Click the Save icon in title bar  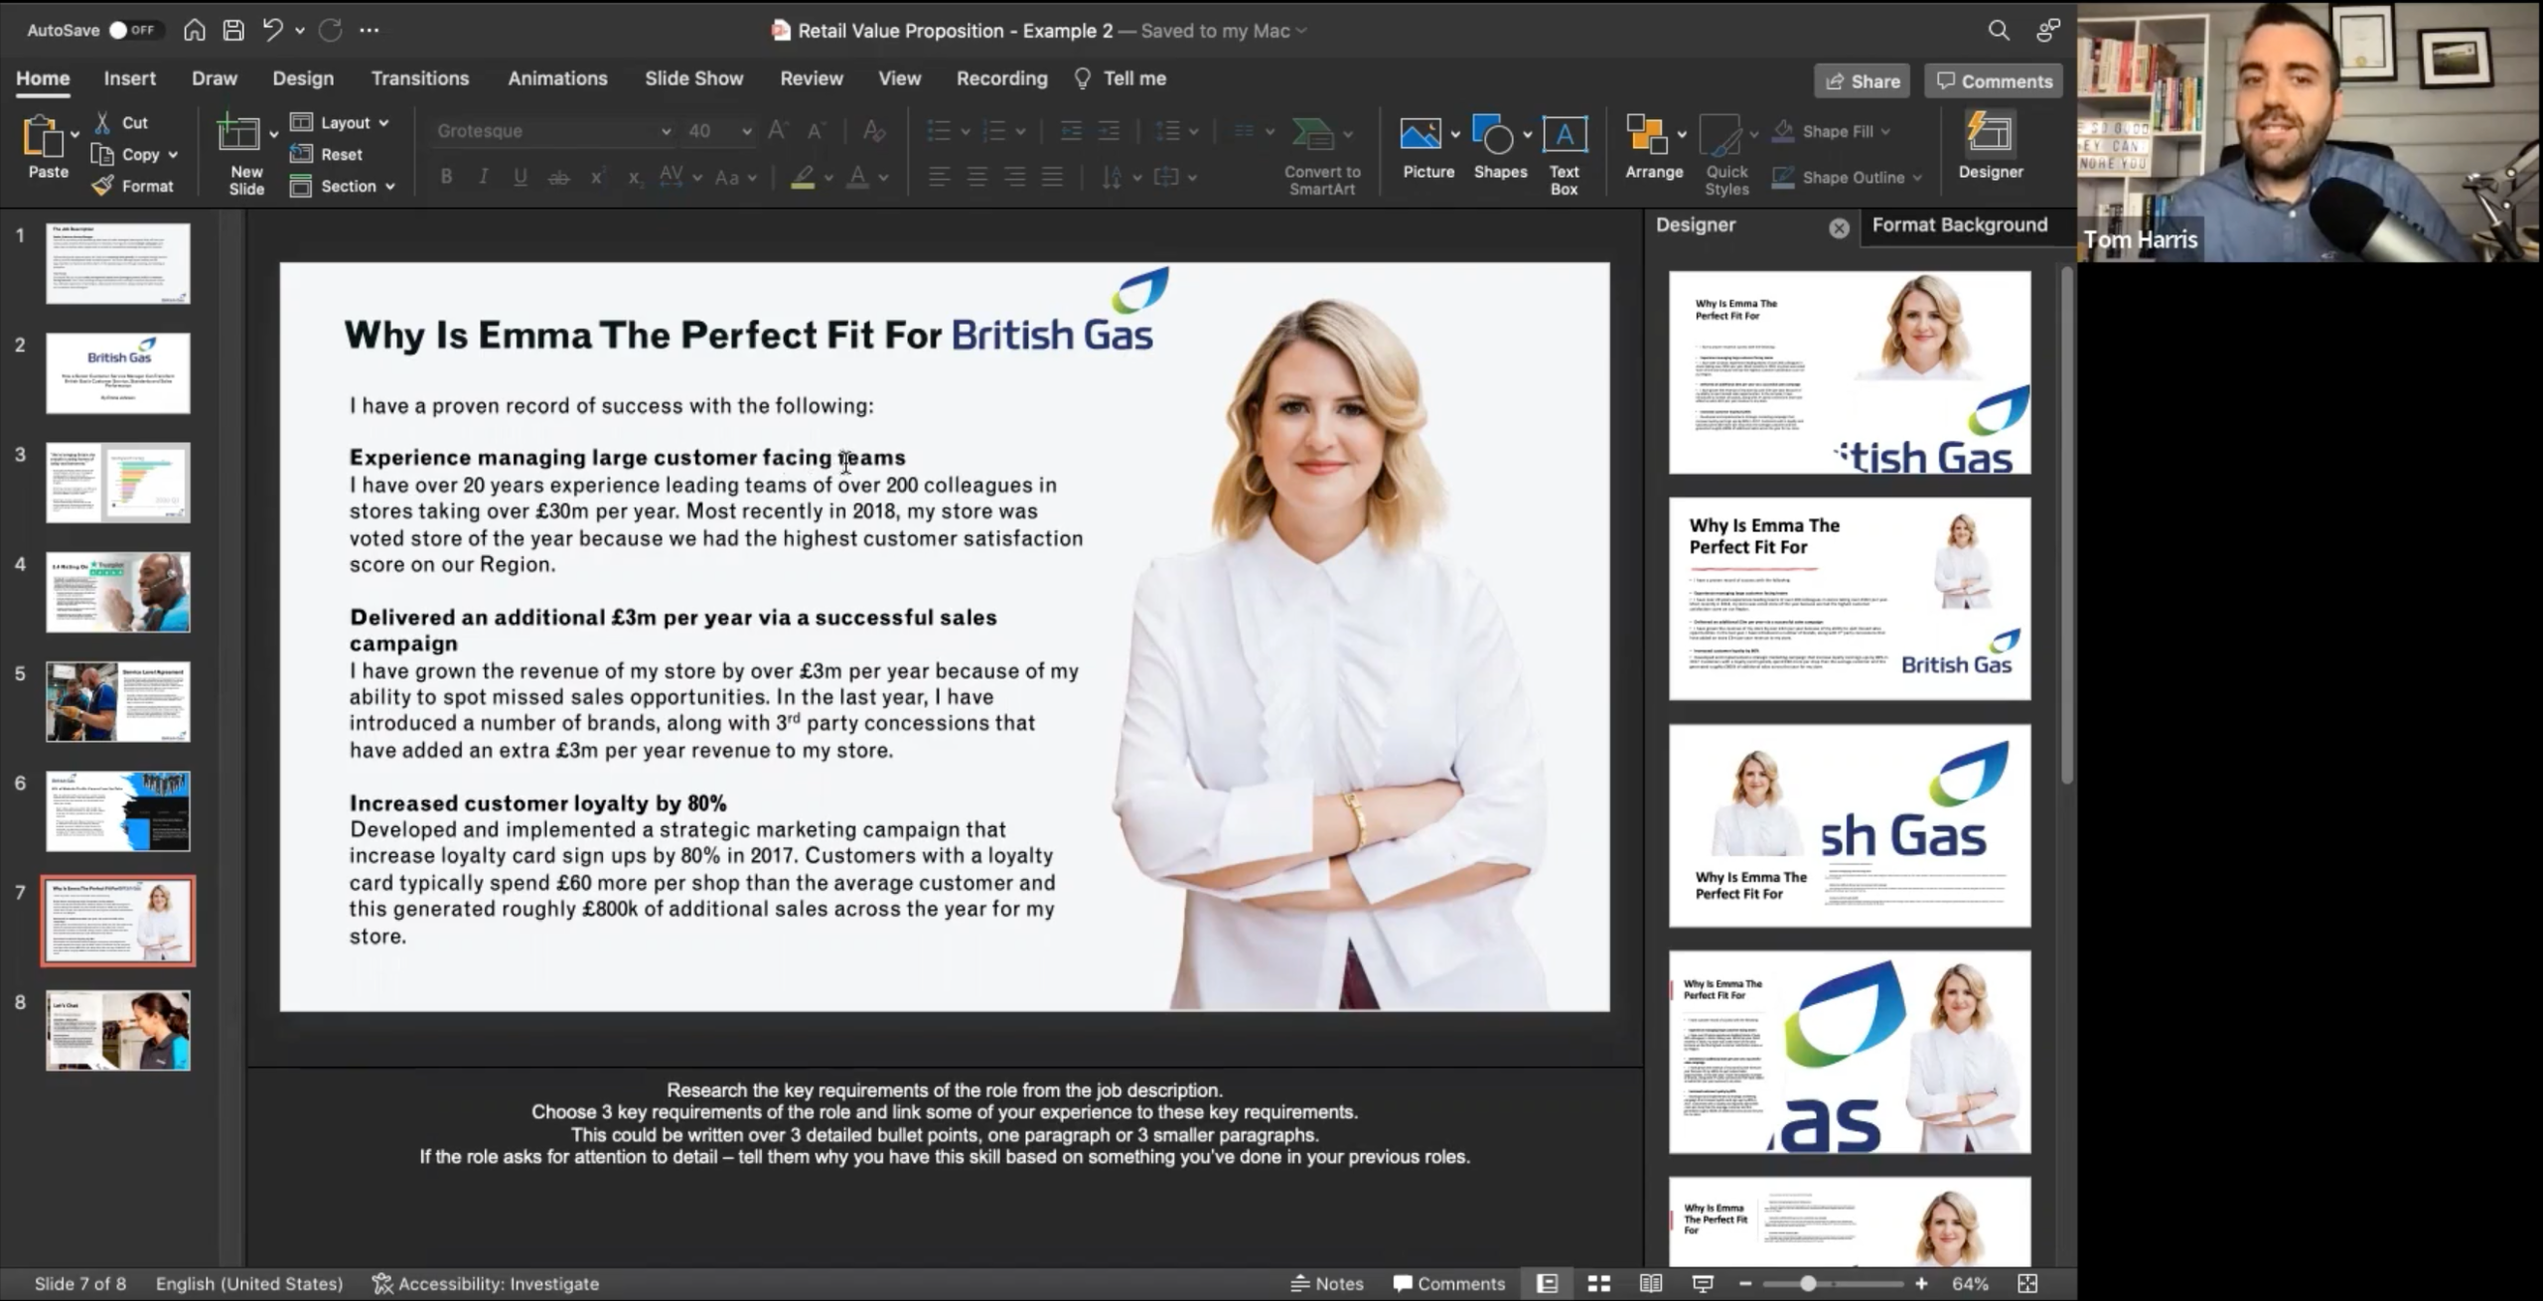pyautogui.click(x=233, y=30)
